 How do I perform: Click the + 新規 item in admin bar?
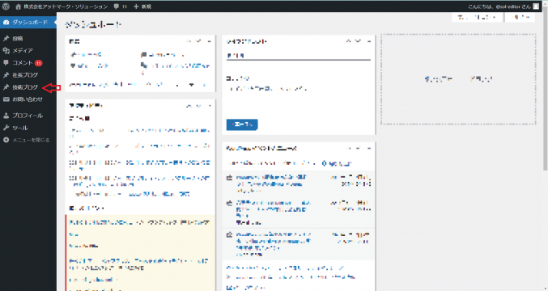(x=142, y=6)
